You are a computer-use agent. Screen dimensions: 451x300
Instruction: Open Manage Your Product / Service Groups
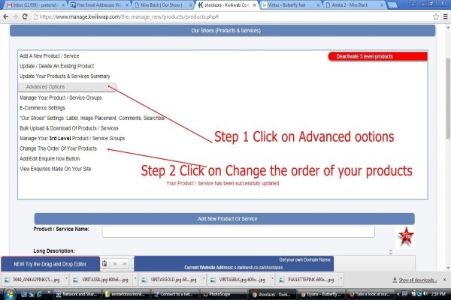click(60, 98)
